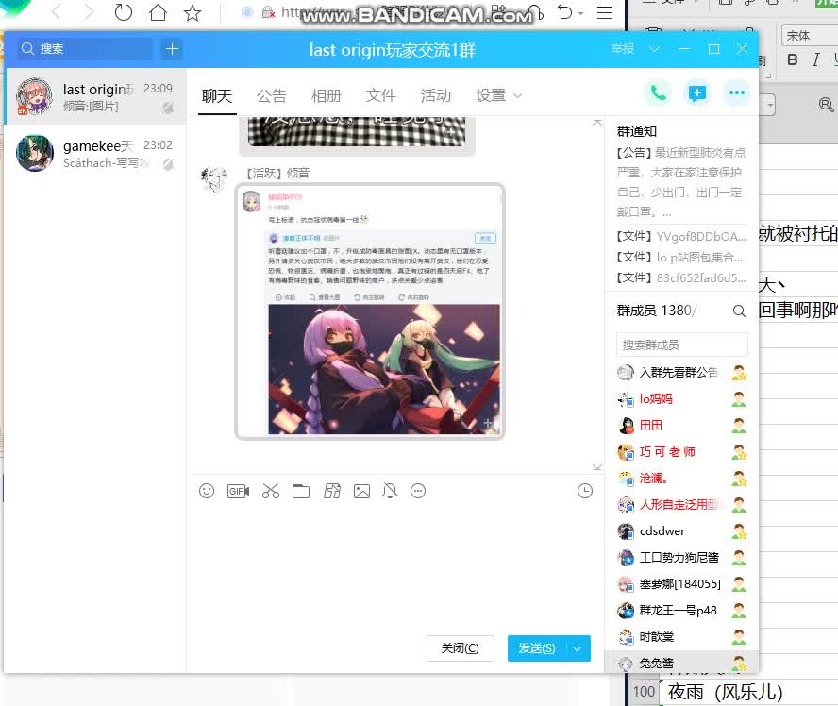Click the browser forward arrow

point(90,11)
